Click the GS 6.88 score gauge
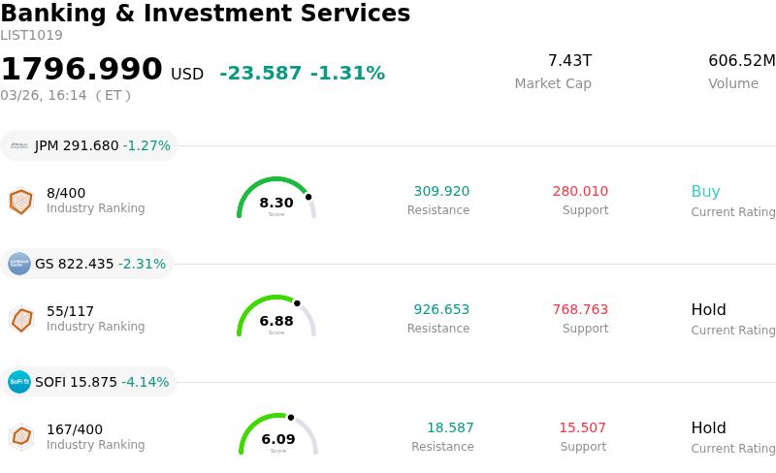This screenshot has height=473, width=776. pos(276,318)
